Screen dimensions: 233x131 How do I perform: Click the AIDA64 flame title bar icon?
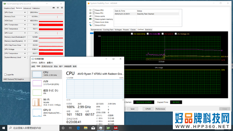tap(89, 3)
